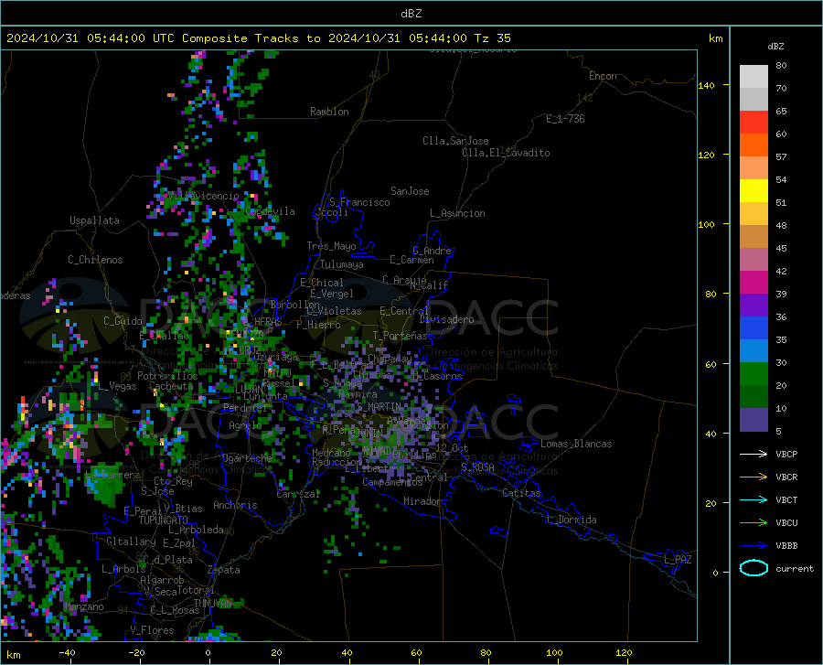Click the Tulumaya place label
Viewport: 823px width, 665px height.
342,264
